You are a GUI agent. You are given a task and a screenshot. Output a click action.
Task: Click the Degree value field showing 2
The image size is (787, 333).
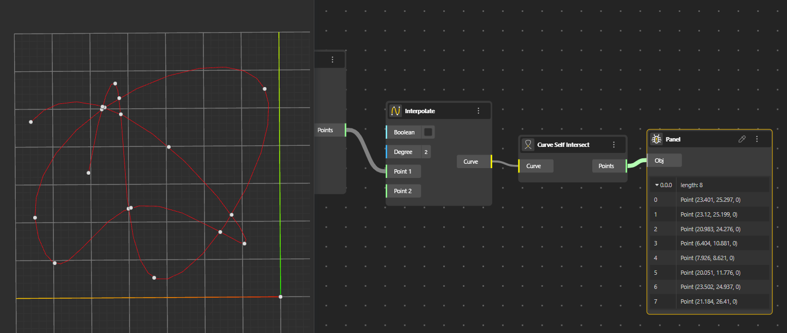426,152
